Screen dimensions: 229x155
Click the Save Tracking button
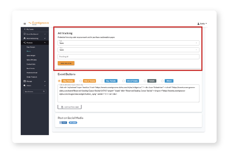click(x=66, y=63)
